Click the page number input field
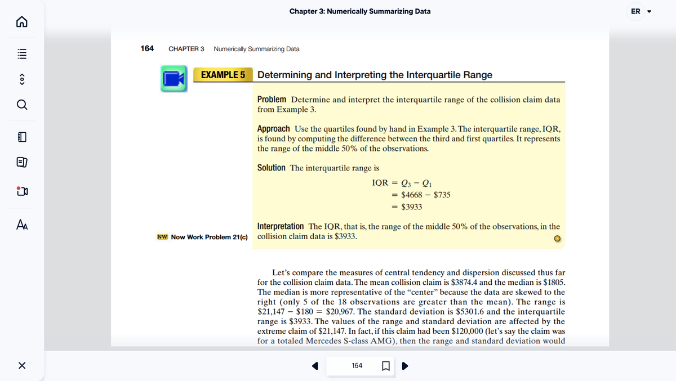The width and height of the screenshot is (676, 381). tap(357, 365)
